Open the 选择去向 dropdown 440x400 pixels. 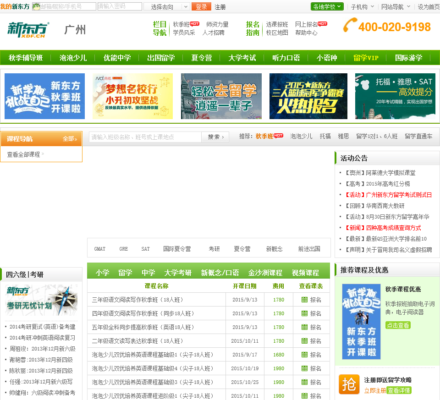point(167,7)
